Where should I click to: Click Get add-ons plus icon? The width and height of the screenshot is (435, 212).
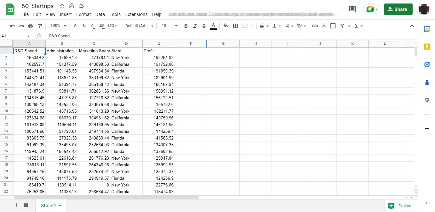pyautogui.click(x=427, y=129)
